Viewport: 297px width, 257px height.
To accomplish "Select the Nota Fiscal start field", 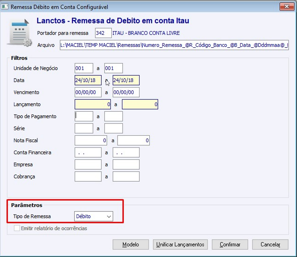I will tap(91, 141).
